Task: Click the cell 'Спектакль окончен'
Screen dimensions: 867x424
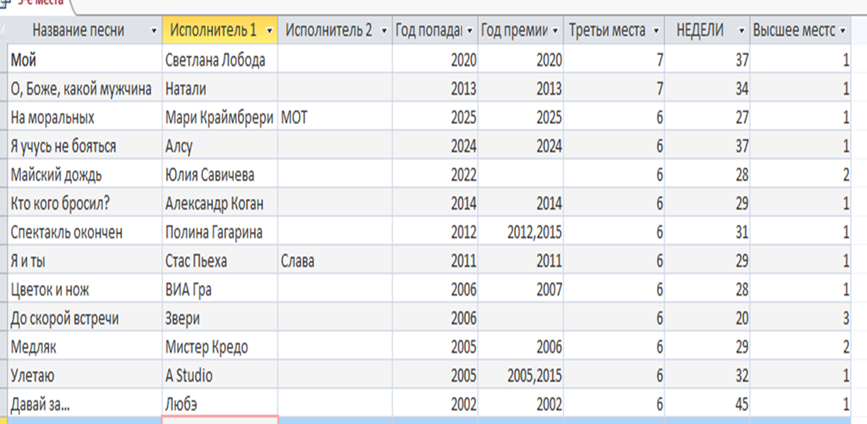Action: tap(85, 231)
